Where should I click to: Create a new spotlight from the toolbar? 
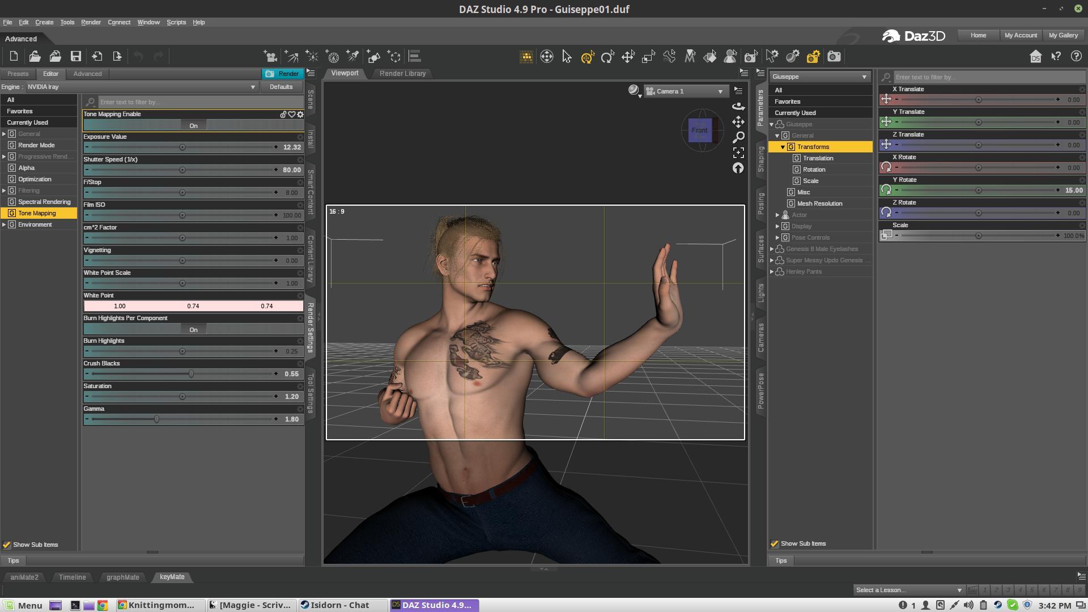click(x=353, y=56)
